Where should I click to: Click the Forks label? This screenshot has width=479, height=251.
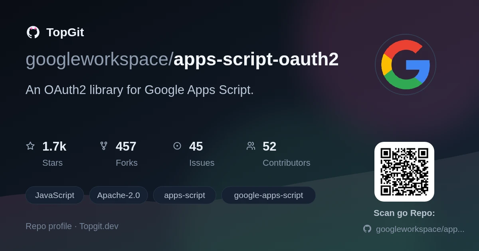[127, 163]
